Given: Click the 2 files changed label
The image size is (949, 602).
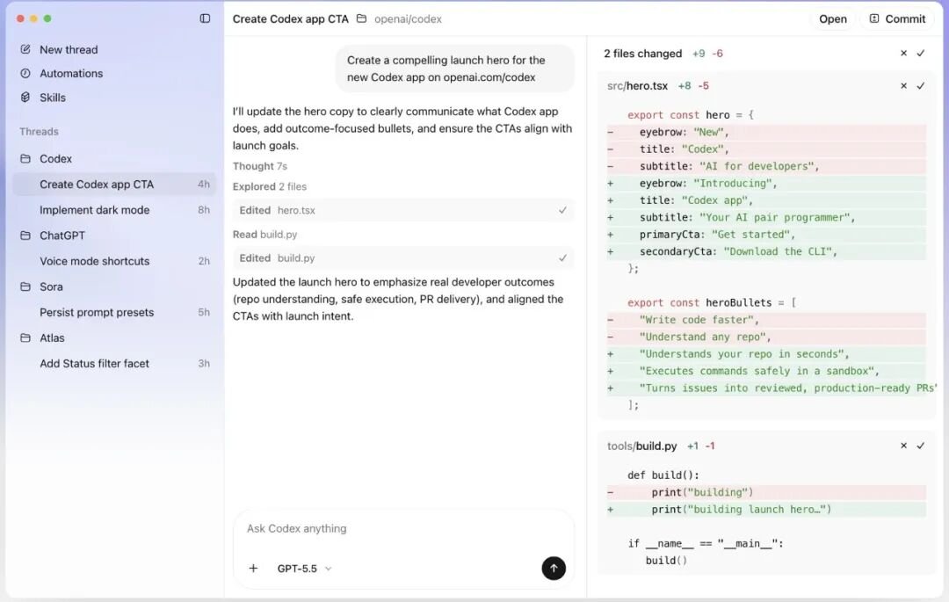Looking at the screenshot, I should point(642,54).
